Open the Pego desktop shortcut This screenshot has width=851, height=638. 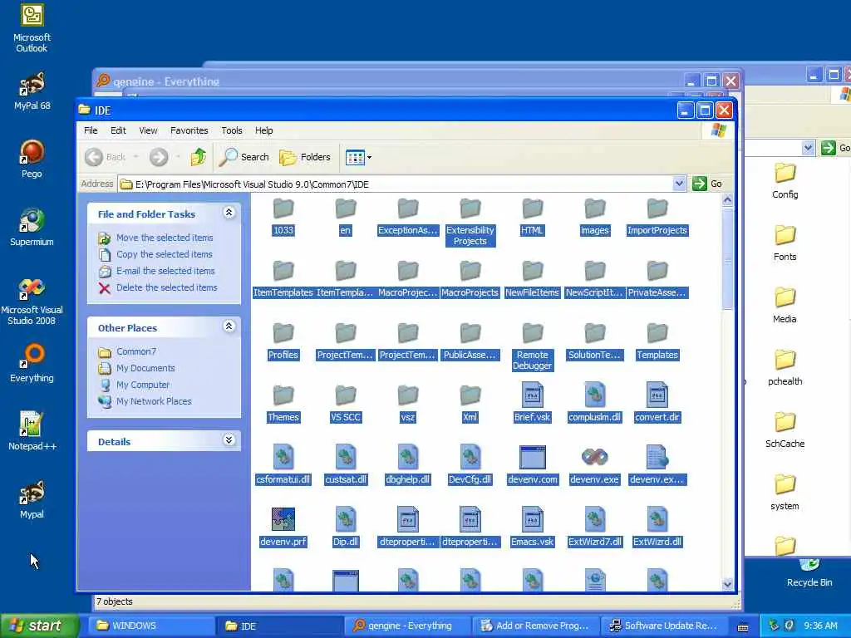[32, 159]
